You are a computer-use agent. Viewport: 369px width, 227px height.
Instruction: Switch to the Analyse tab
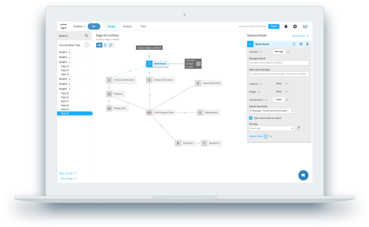pyautogui.click(x=127, y=27)
